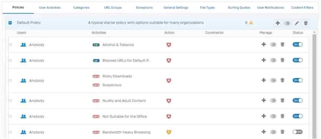Viewport: 321px width, 139px height.
Task: Clone the Blocked URLs for Default rule
Action: tap(273, 60)
